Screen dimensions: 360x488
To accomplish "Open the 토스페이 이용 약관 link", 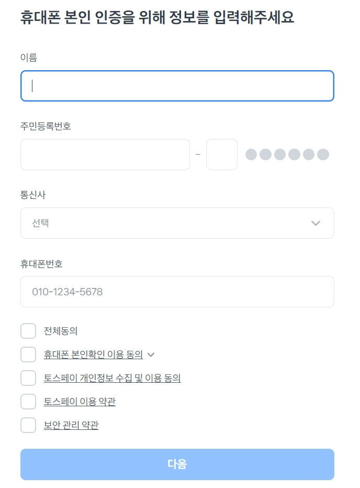I will coord(80,402).
